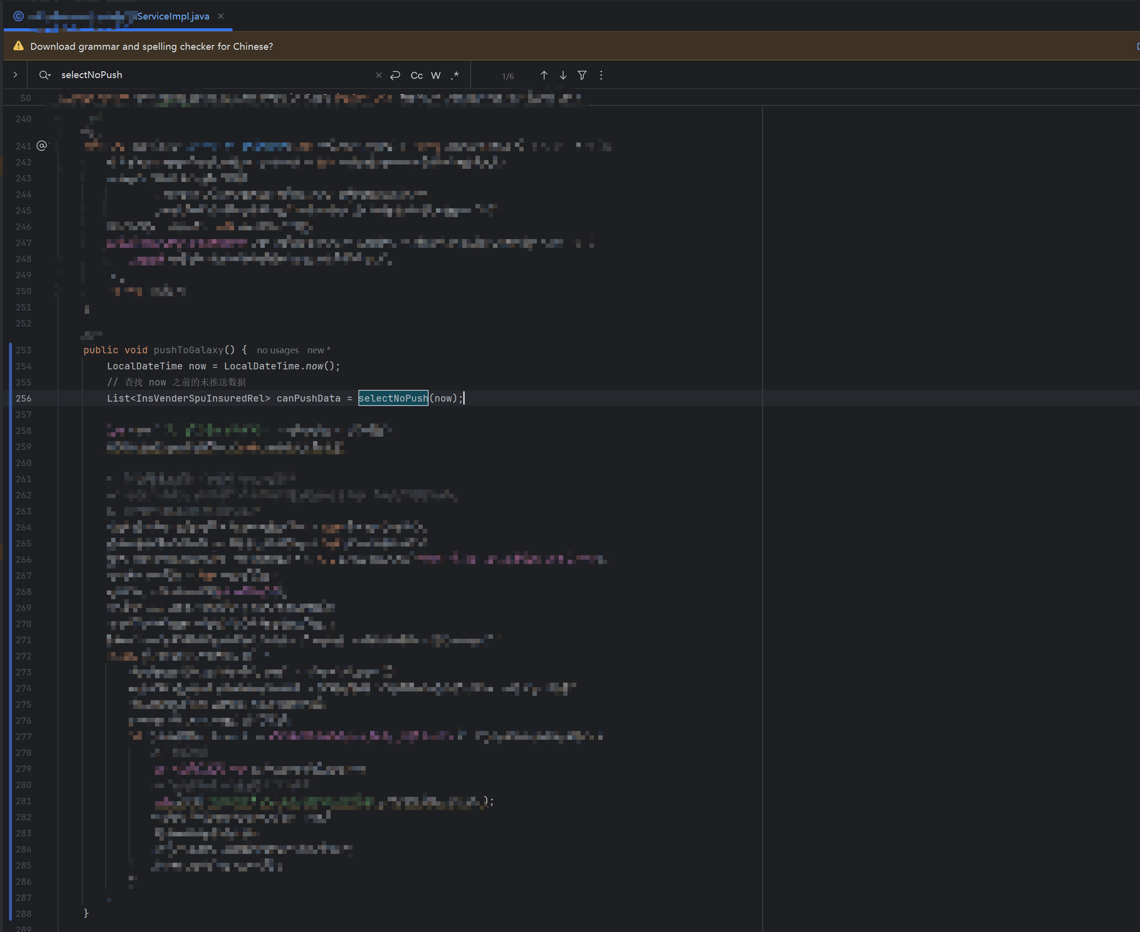Click the highlighted selectNoPush method call
Viewport: 1140px width, 932px height.
pyautogui.click(x=393, y=398)
